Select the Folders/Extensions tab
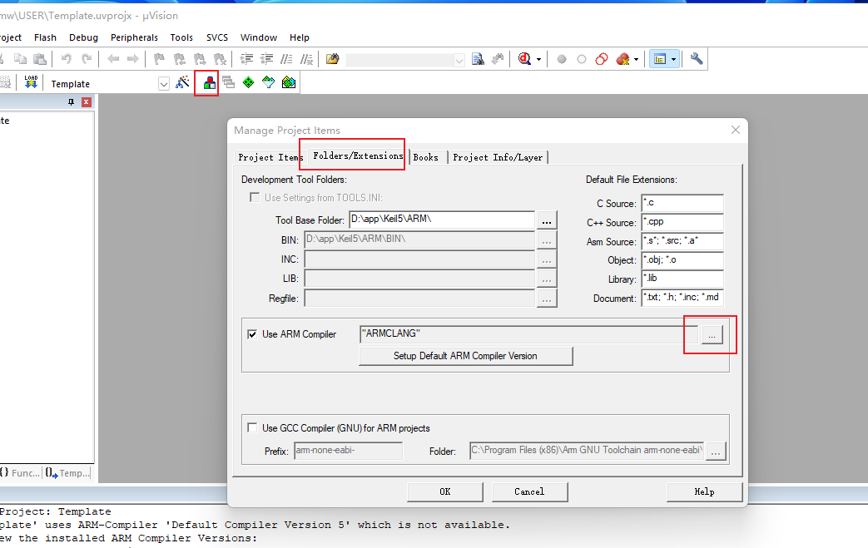Screen dimensions: 868x548 358,156
